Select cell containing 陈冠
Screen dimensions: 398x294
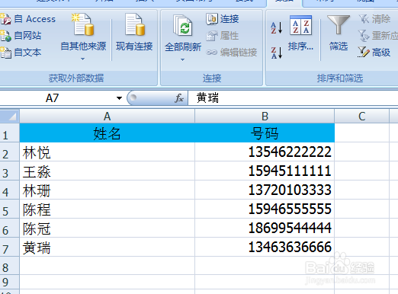pyautogui.click(x=107, y=228)
